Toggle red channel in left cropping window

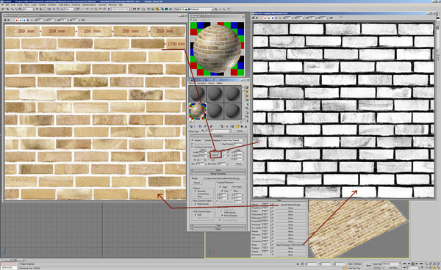(17, 21)
